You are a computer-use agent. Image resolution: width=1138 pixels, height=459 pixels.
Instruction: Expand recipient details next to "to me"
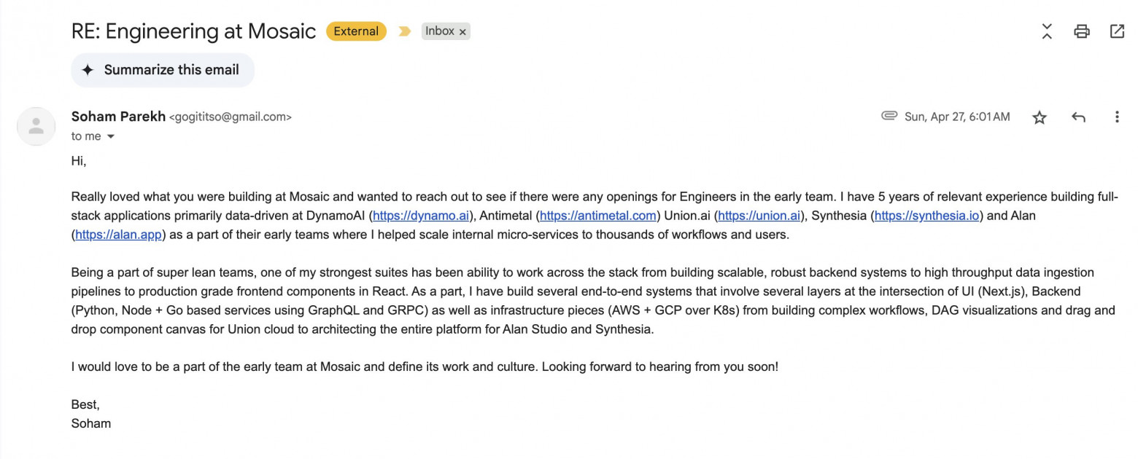(x=111, y=137)
